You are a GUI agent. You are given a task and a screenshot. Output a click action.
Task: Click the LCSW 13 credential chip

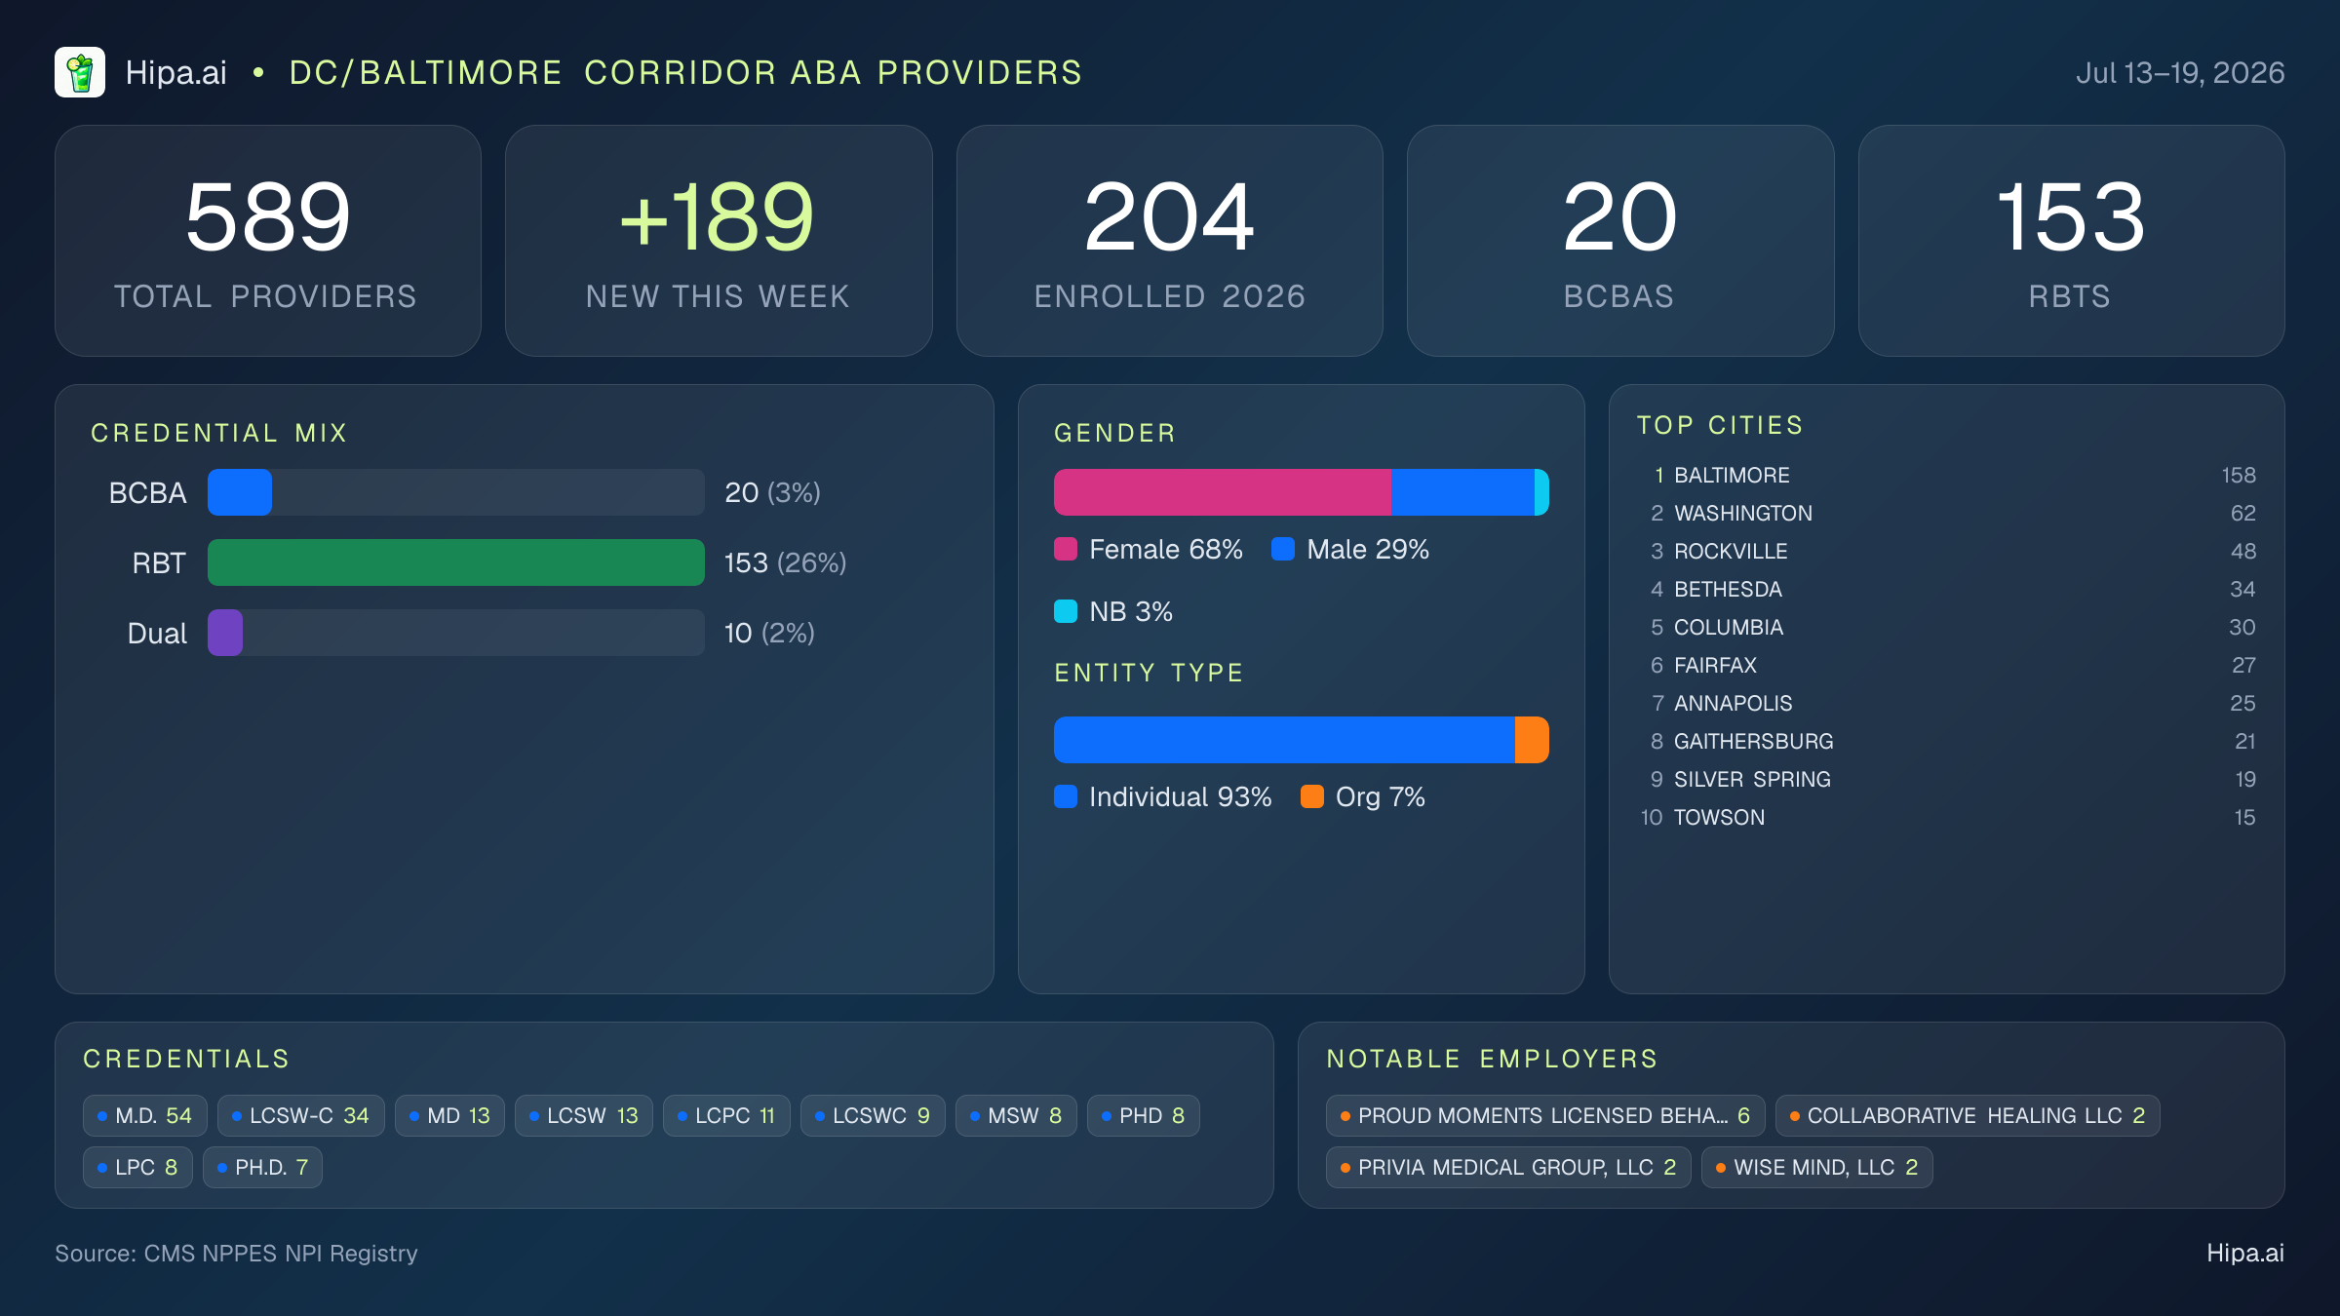tap(584, 1115)
